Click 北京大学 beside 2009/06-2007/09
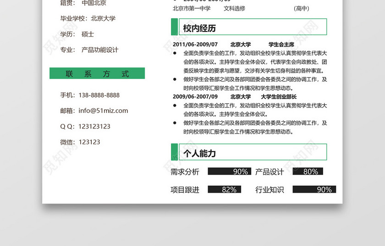 pyautogui.click(x=240, y=96)
